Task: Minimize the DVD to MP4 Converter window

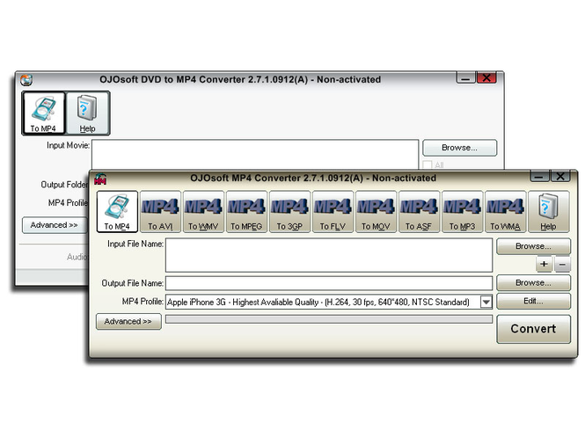Action: point(465,78)
